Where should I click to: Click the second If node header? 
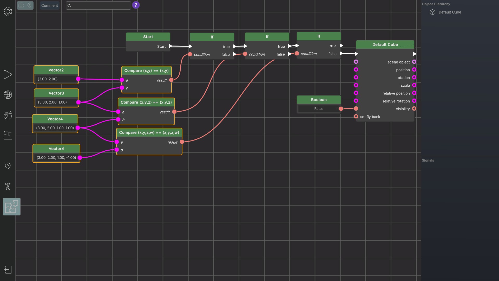[267, 37]
